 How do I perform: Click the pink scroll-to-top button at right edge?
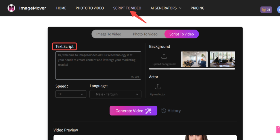pyautogui.click(x=278, y=130)
